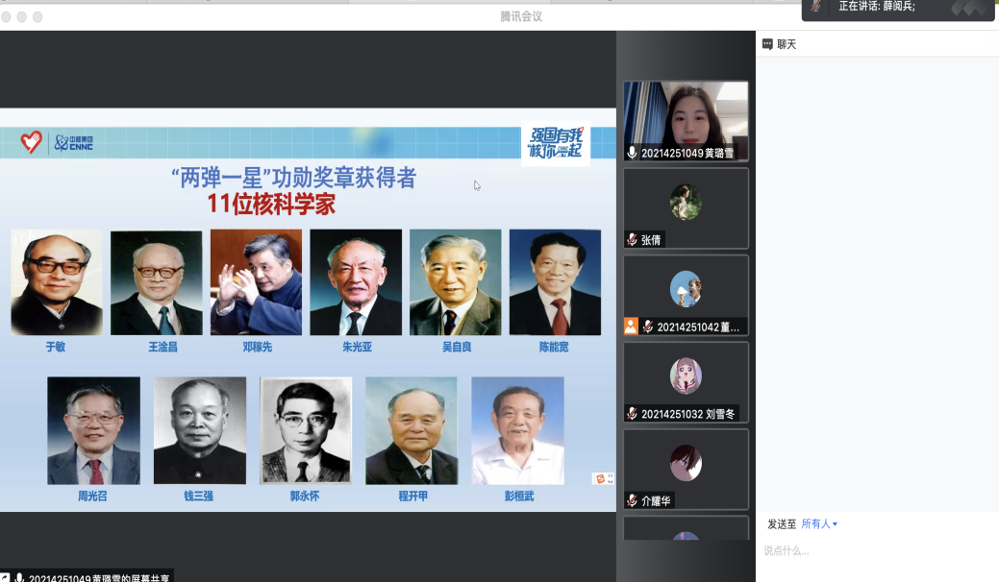Image resolution: width=999 pixels, height=582 pixels.
Task: Click the 于敏 portrait on the slide
Action: pyautogui.click(x=57, y=281)
